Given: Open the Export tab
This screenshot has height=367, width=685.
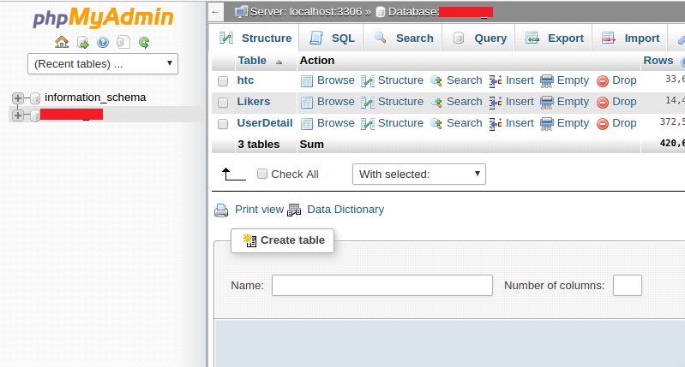Looking at the screenshot, I should pos(555,38).
